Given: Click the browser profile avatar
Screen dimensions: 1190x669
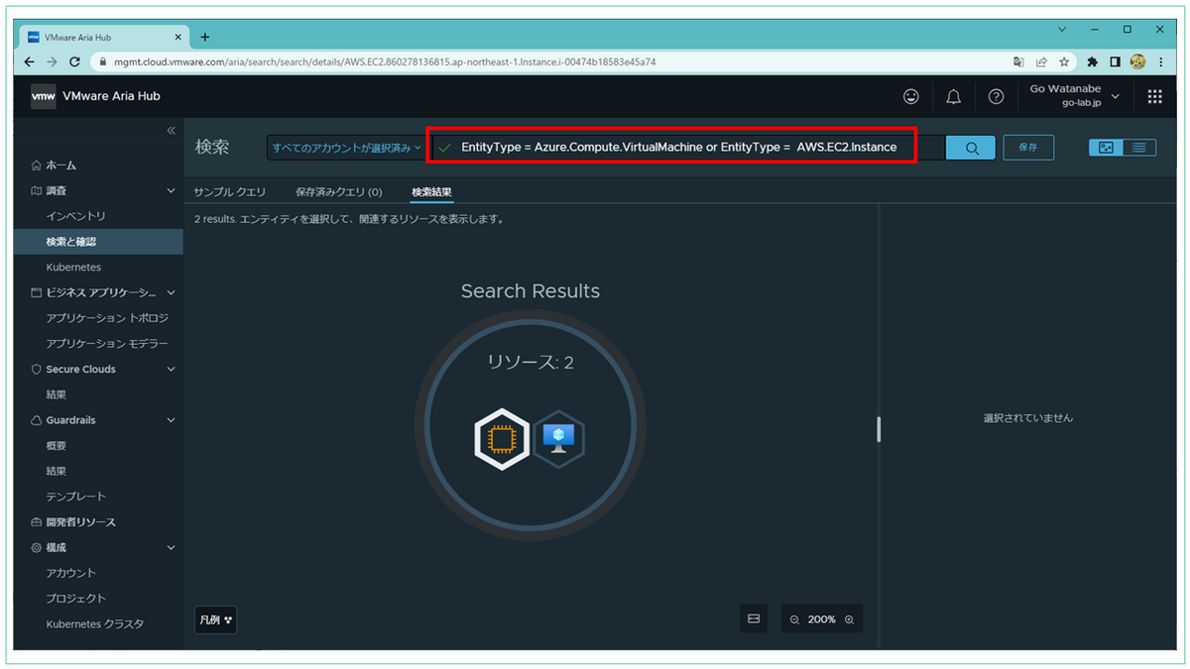Looking at the screenshot, I should [x=1138, y=61].
